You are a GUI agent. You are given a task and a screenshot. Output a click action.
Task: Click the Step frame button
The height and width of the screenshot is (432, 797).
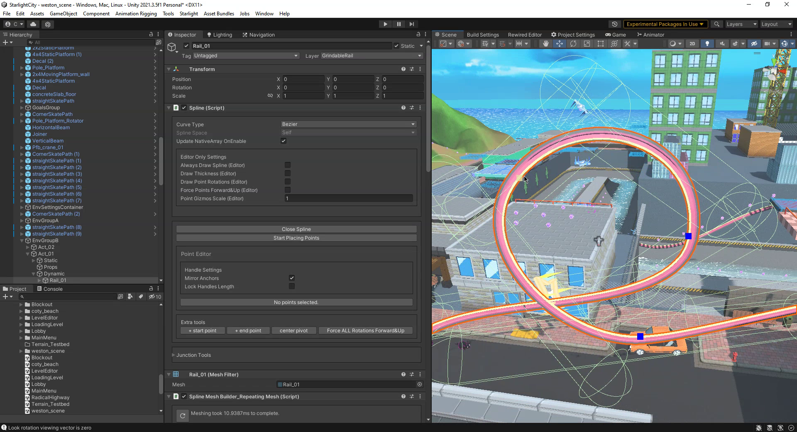tap(411, 24)
